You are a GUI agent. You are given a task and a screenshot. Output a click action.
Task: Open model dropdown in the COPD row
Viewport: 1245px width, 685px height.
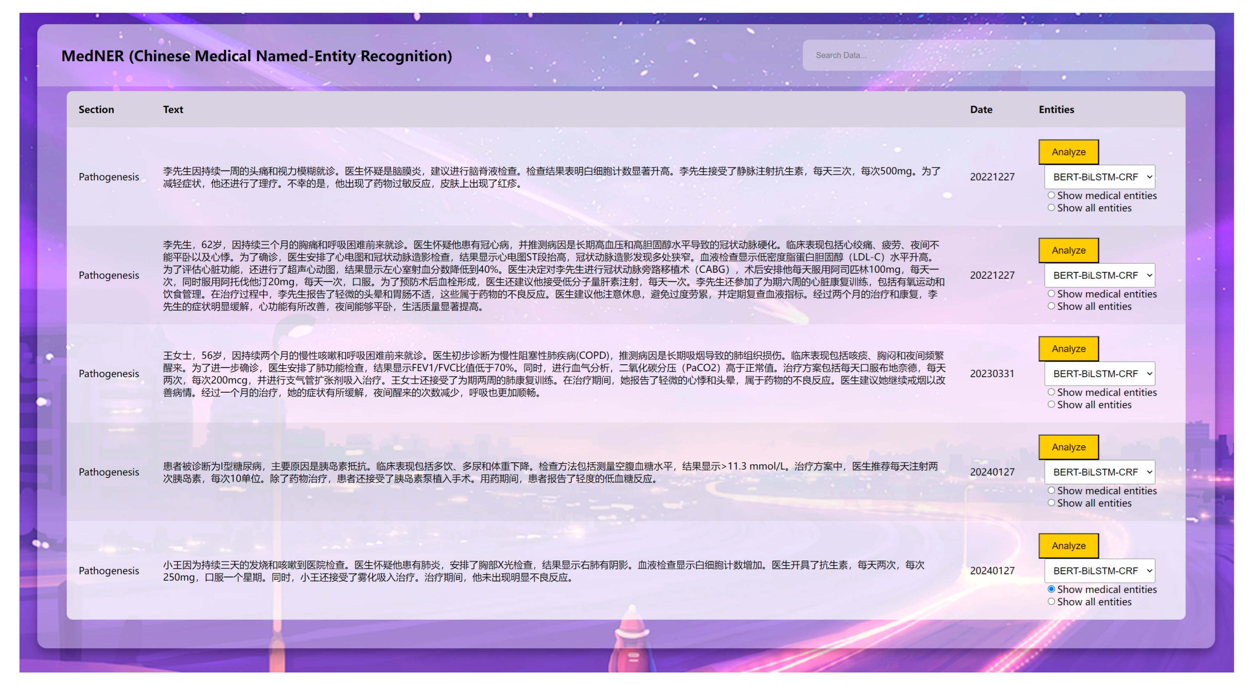1100,374
